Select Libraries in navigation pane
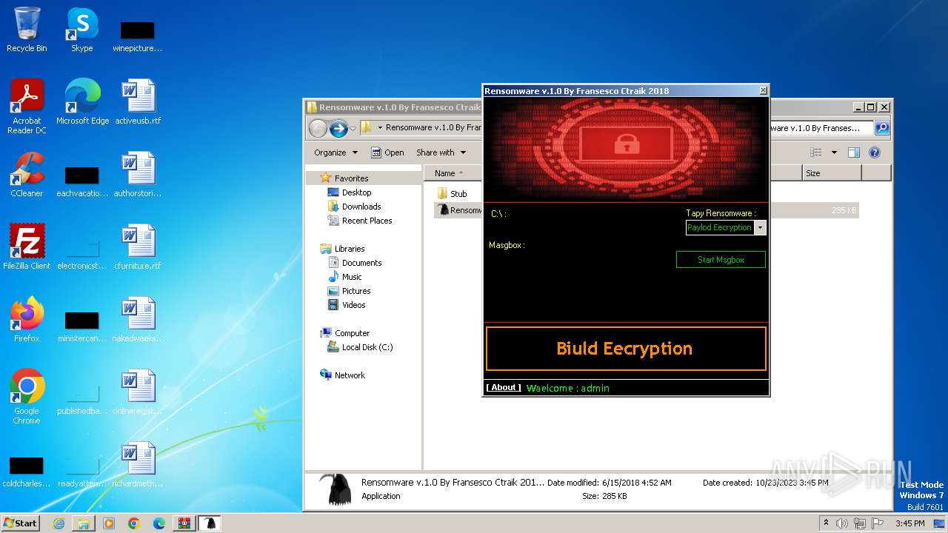This screenshot has width=948, height=533. click(350, 249)
